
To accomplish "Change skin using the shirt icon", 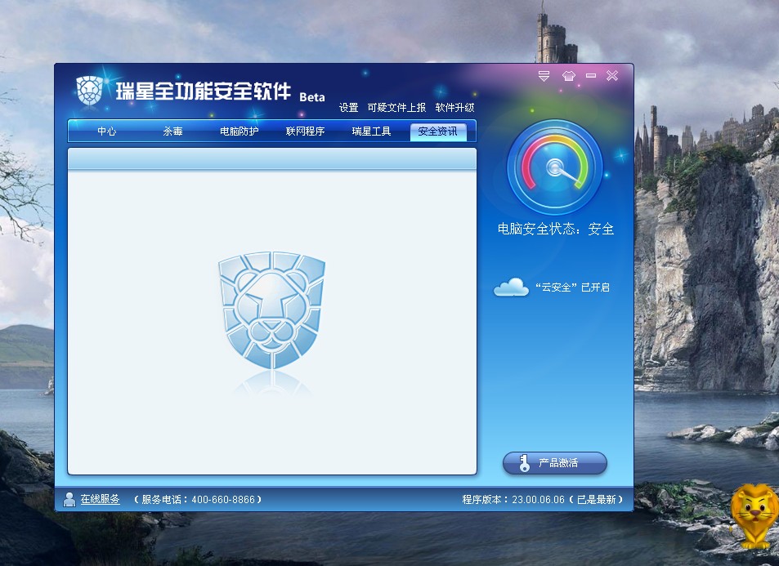I will (568, 76).
